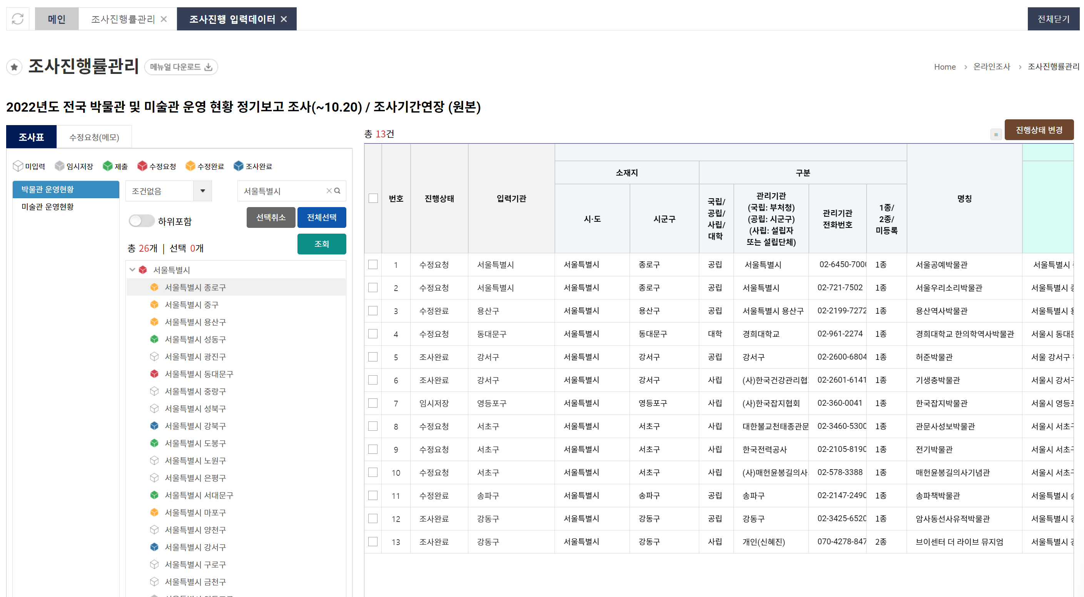Click the small grid icon left of 진행상태 변경
This screenshot has width=1084, height=597.
[x=995, y=134]
